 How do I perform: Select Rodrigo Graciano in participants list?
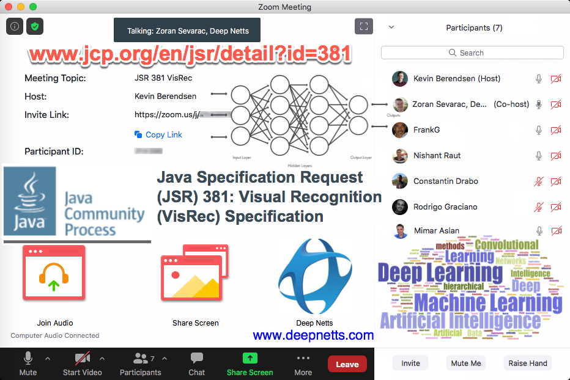point(472,206)
